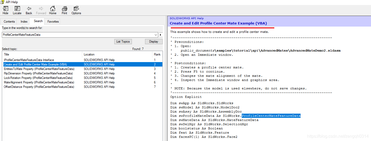This screenshot has width=371, height=141.
Task: Expand the search history dropdown arrow
Action: (156, 35)
